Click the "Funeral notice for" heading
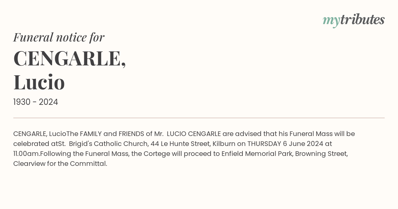This screenshot has width=398, height=209. pos(59,37)
